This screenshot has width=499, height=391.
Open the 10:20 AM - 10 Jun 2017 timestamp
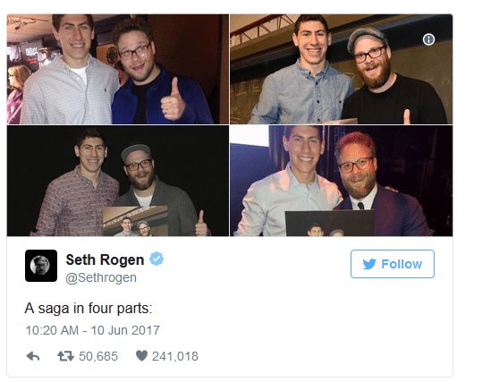pos(93,330)
